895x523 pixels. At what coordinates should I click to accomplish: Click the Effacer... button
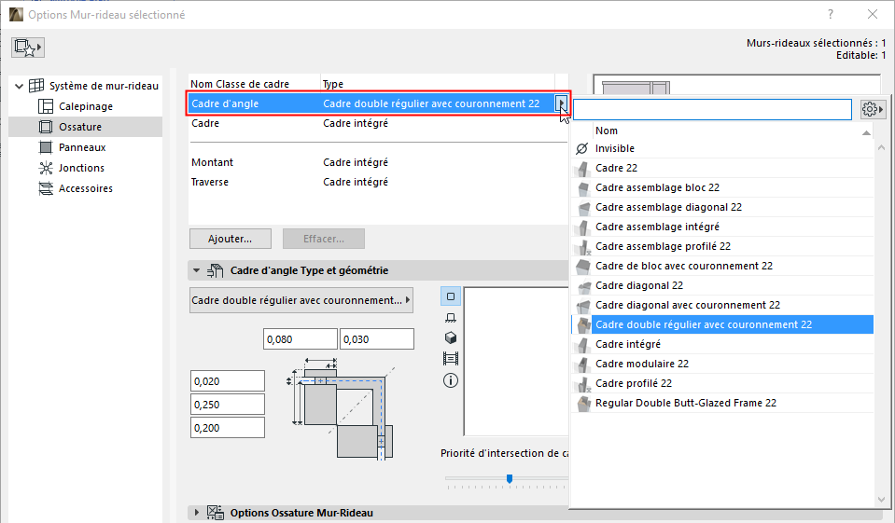click(324, 239)
